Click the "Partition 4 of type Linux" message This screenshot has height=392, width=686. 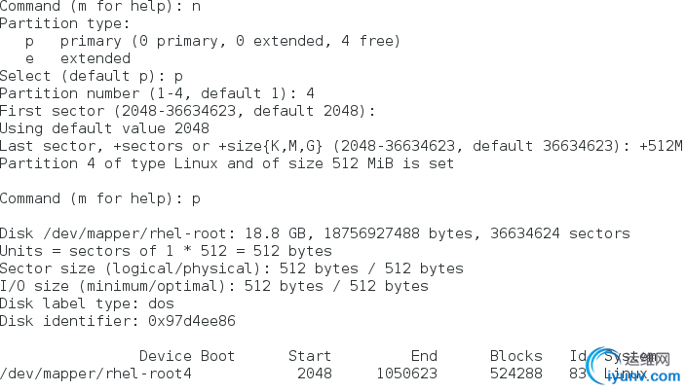pos(226,163)
